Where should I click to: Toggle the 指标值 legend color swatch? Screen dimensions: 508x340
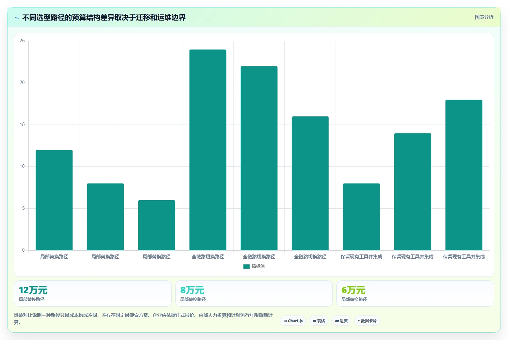pos(246,267)
